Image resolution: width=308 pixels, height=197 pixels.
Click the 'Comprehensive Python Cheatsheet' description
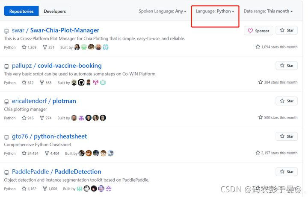point(38,145)
